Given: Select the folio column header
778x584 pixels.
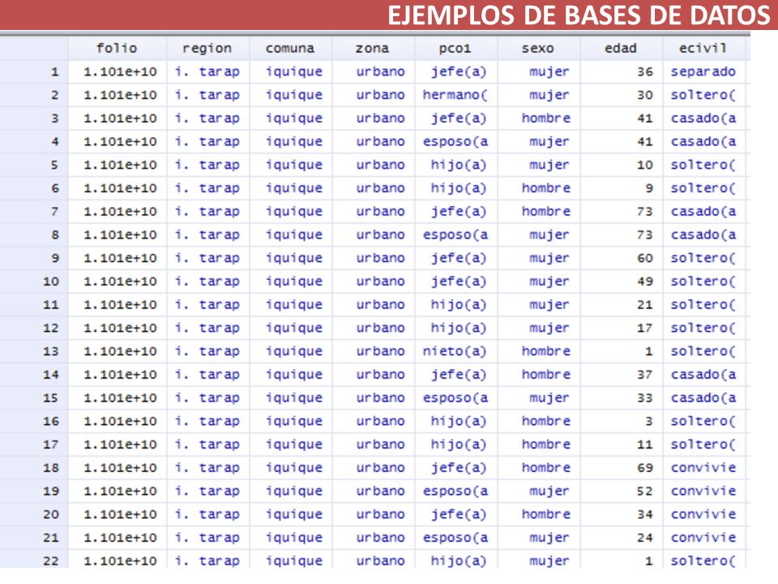Looking at the screenshot, I should point(117,48).
